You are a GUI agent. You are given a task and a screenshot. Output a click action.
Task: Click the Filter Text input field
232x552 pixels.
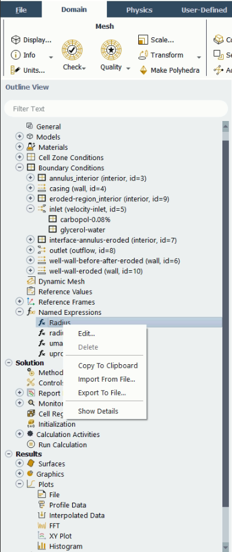point(116,109)
